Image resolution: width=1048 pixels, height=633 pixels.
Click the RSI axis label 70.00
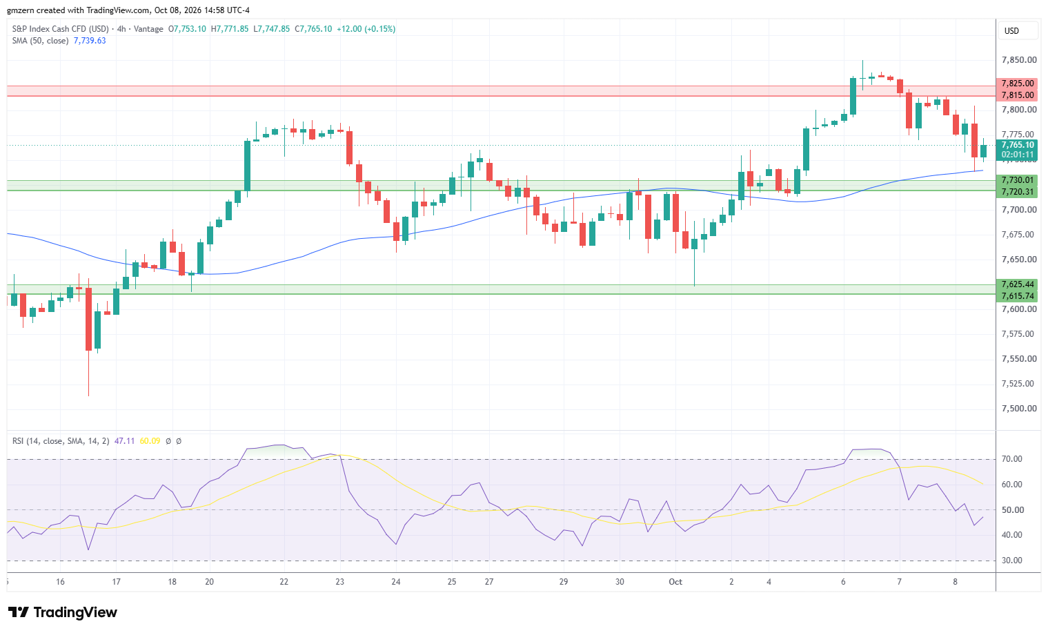(x=1012, y=459)
